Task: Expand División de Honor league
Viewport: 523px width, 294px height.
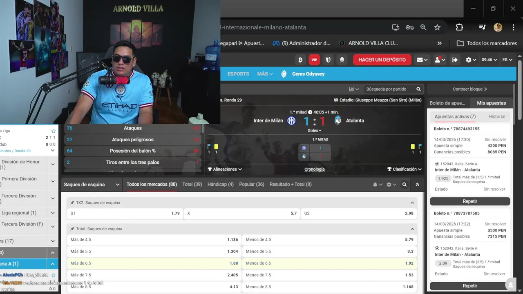Action: (x=53, y=165)
